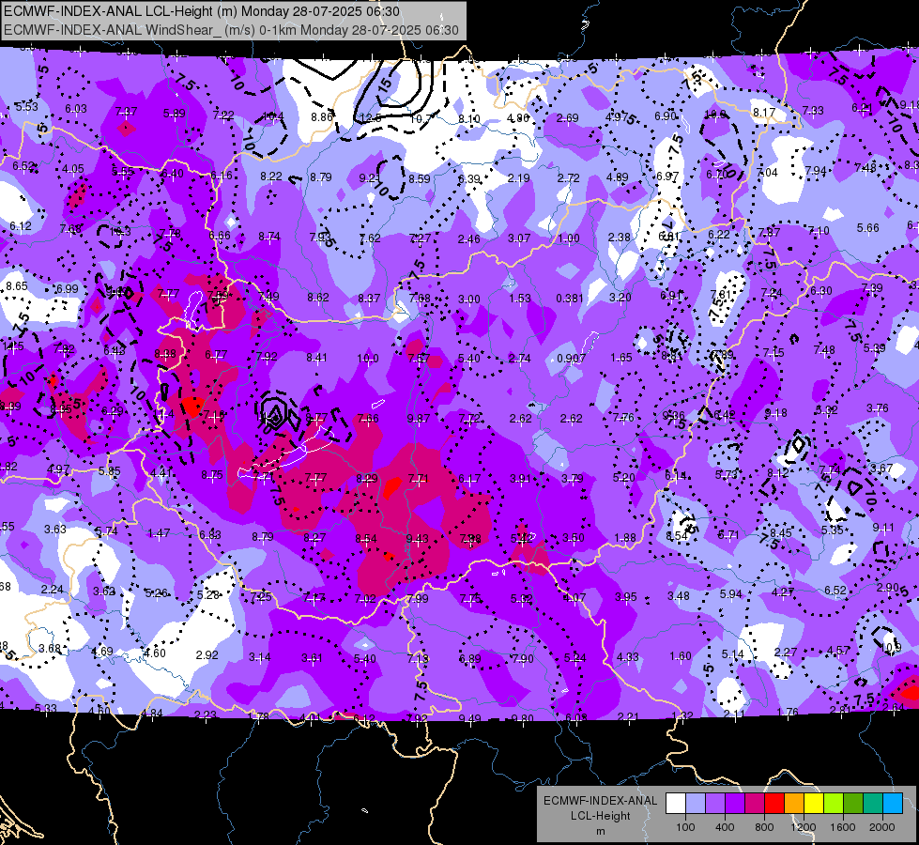Click the white swatch in the LCL-Height legend
The width and height of the screenshot is (919, 845).
pyautogui.click(x=676, y=804)
